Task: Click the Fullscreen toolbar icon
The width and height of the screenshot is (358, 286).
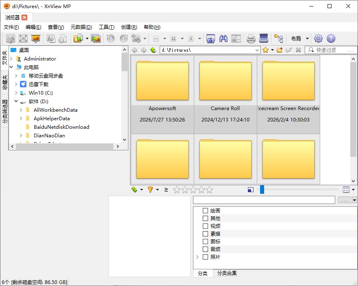Action: click(x=23, y=38)
